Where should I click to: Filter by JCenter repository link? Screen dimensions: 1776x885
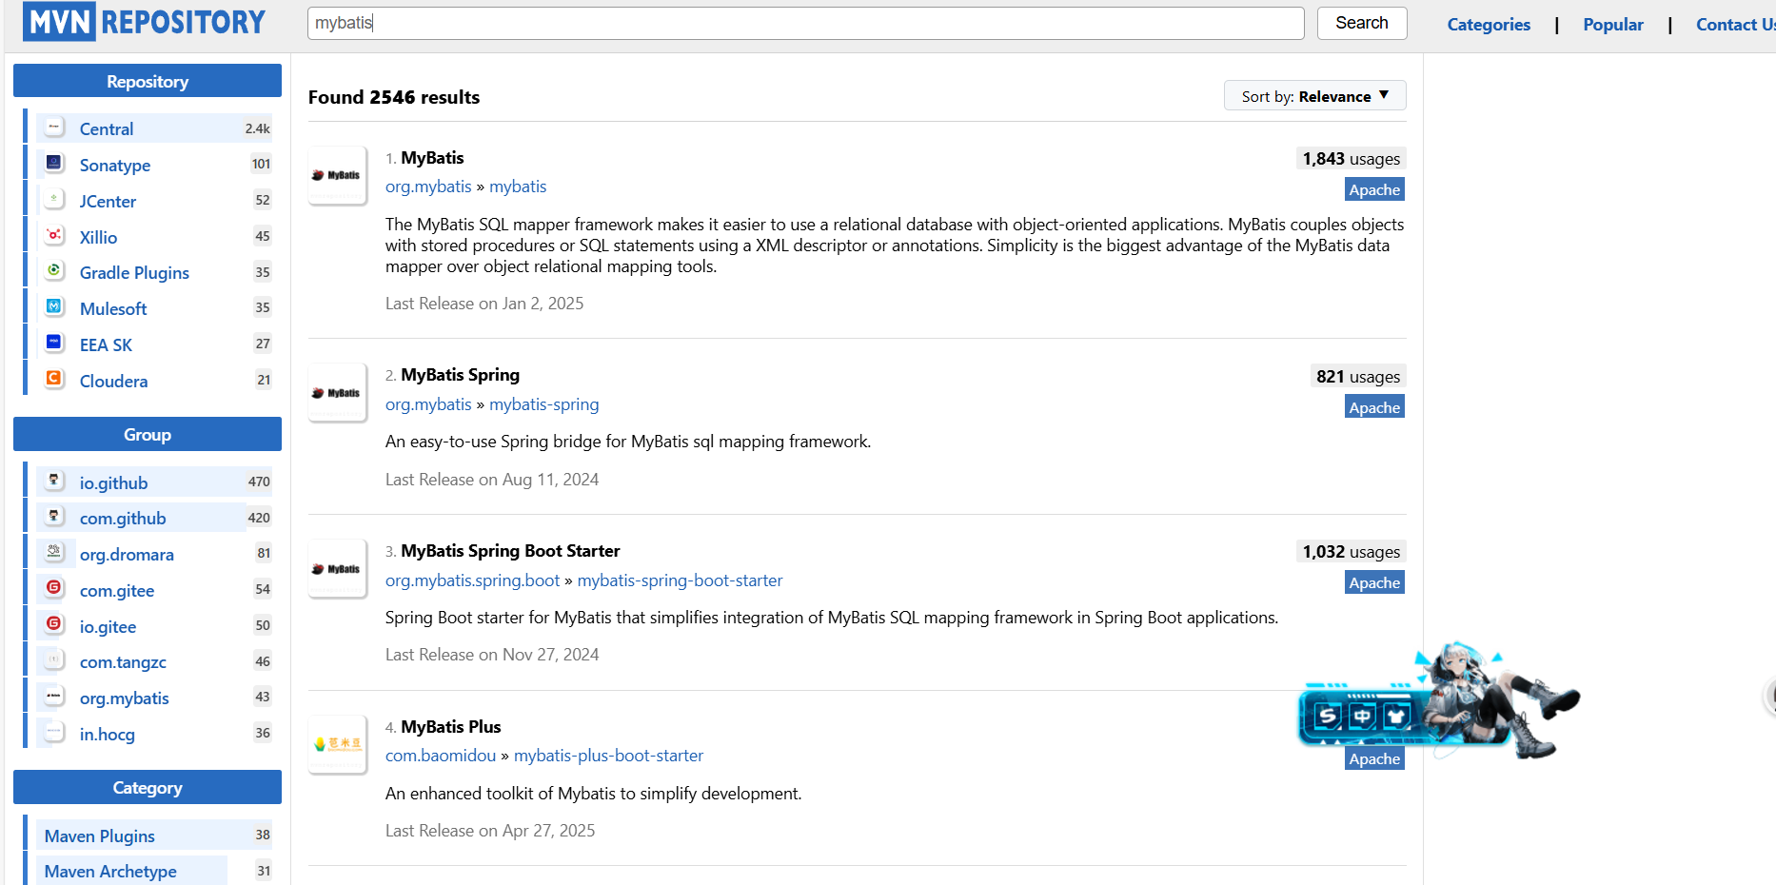tap(108, 201)
